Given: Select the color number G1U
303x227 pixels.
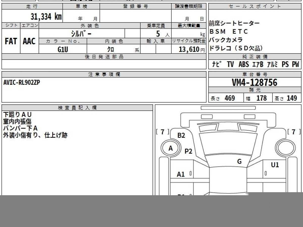Looking at the screenshot, I should point(63,49).
